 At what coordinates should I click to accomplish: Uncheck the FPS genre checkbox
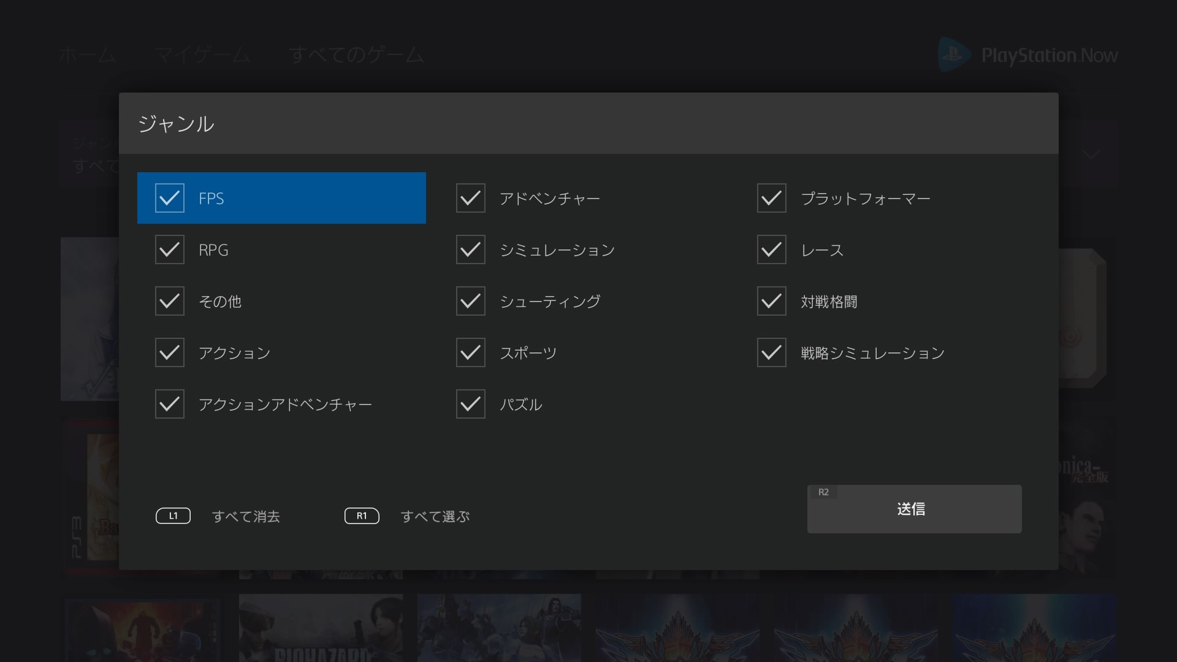point(170,198)
